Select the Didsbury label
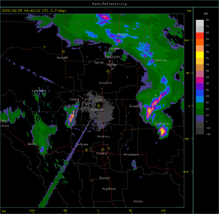This screenshot has height=214, width=219. pyautogui.click(x=98, y=110)
